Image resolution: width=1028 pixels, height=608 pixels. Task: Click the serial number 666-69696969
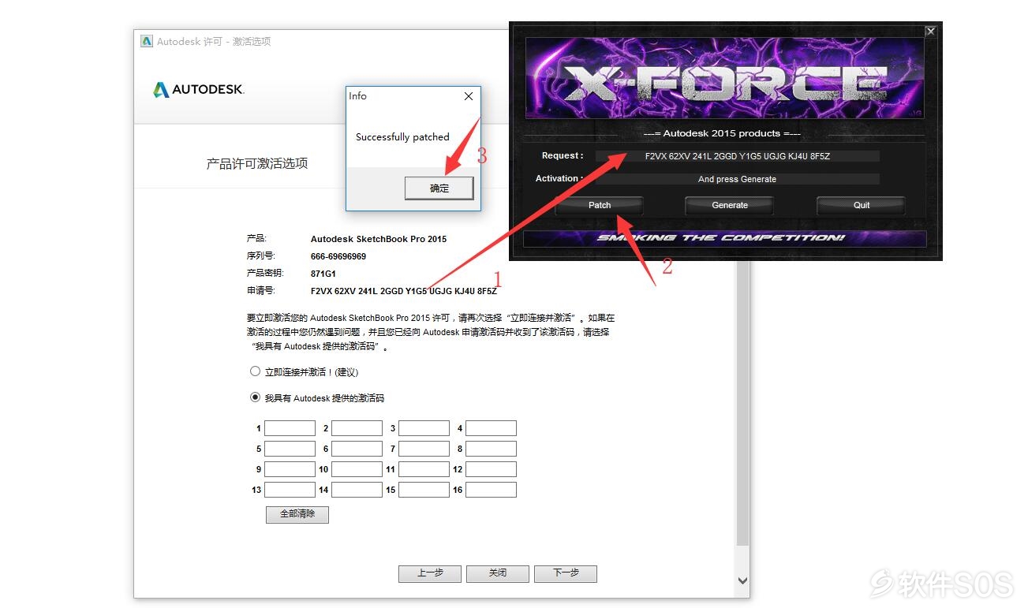pos(338,256)
